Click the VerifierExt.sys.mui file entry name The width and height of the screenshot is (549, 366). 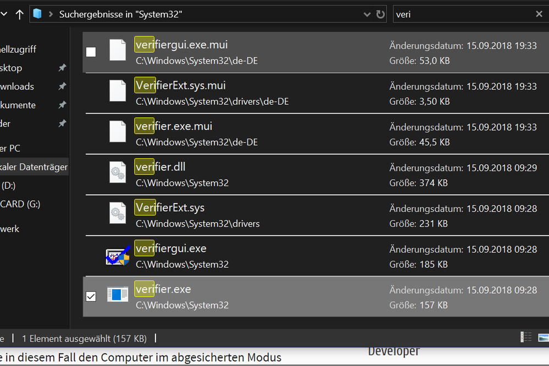click(x=180, y=86)
